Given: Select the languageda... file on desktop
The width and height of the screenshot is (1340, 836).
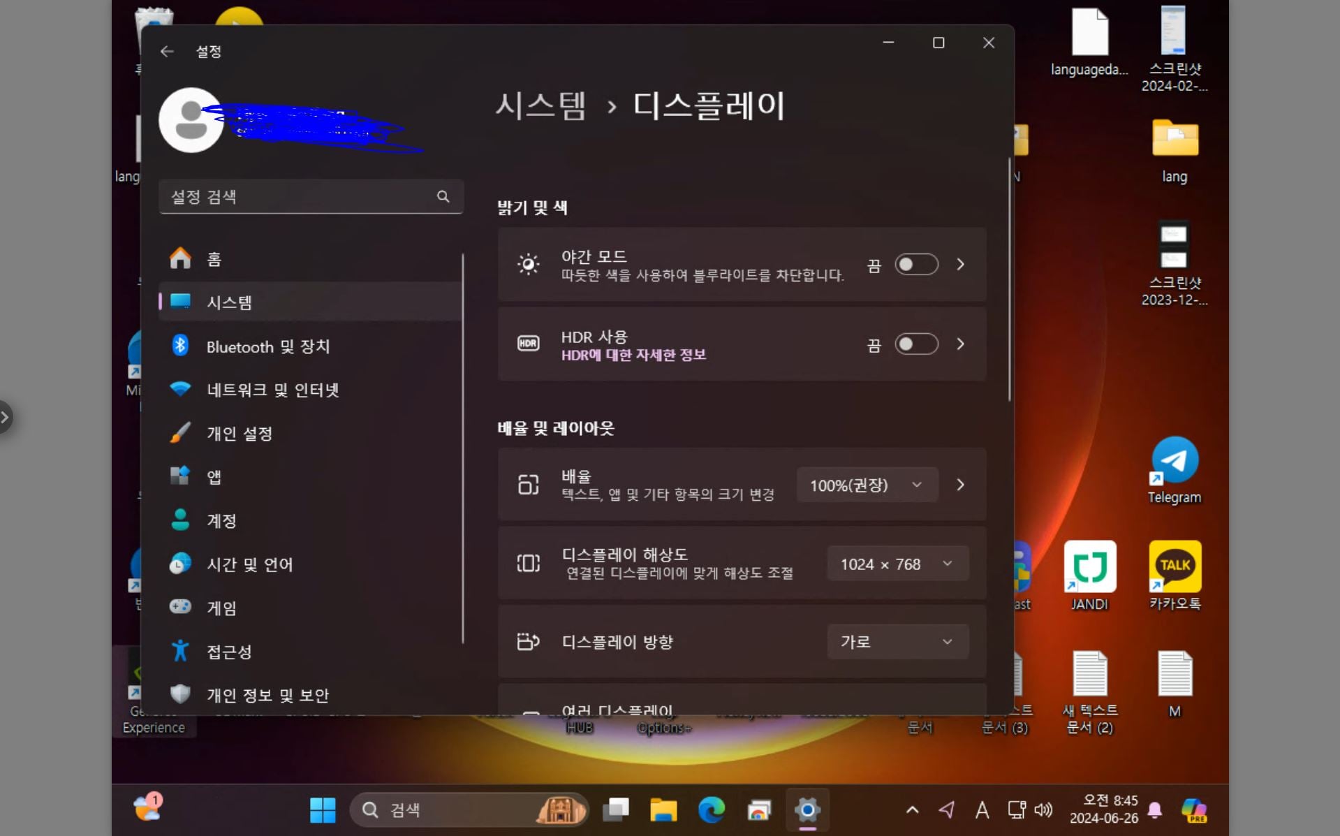Looking at the screenshot, I should [1089, 42].
